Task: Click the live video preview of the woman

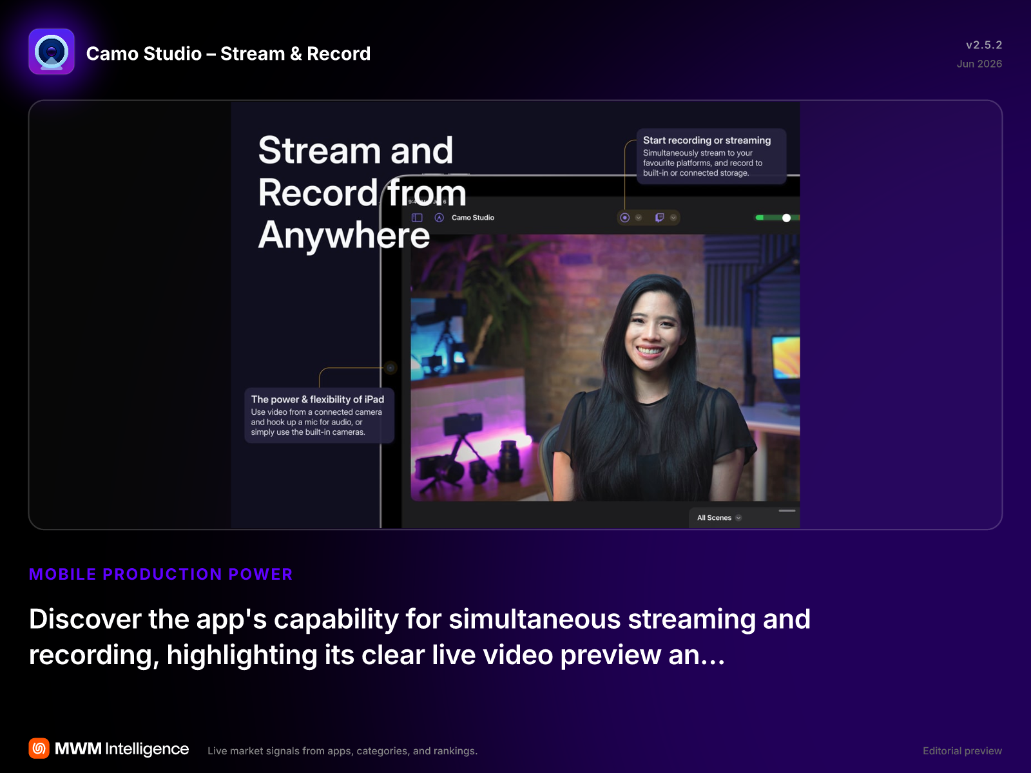Action: click(x=605, y=368)
